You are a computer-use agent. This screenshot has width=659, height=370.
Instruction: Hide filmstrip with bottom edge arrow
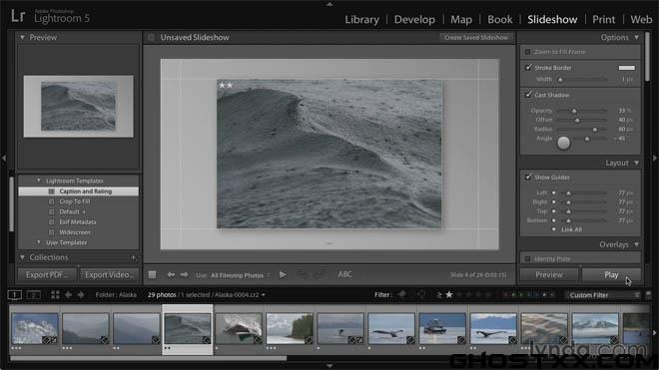click(x=329, y=366)
